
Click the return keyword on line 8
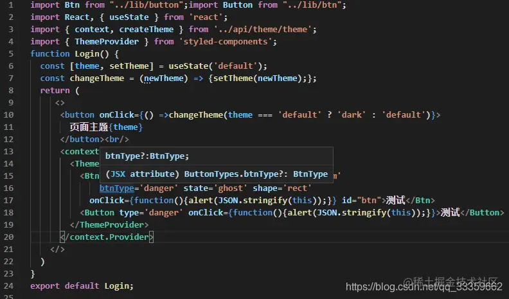(55, 90)
